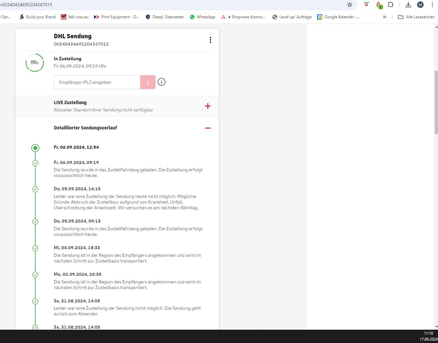The image size is (438, 343).
Task: Open the browser Downloads icon
Action: point(408,5)
